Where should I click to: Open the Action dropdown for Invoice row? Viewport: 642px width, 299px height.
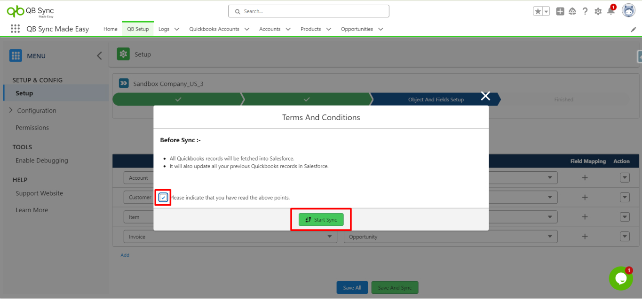(x=625, y=237)
